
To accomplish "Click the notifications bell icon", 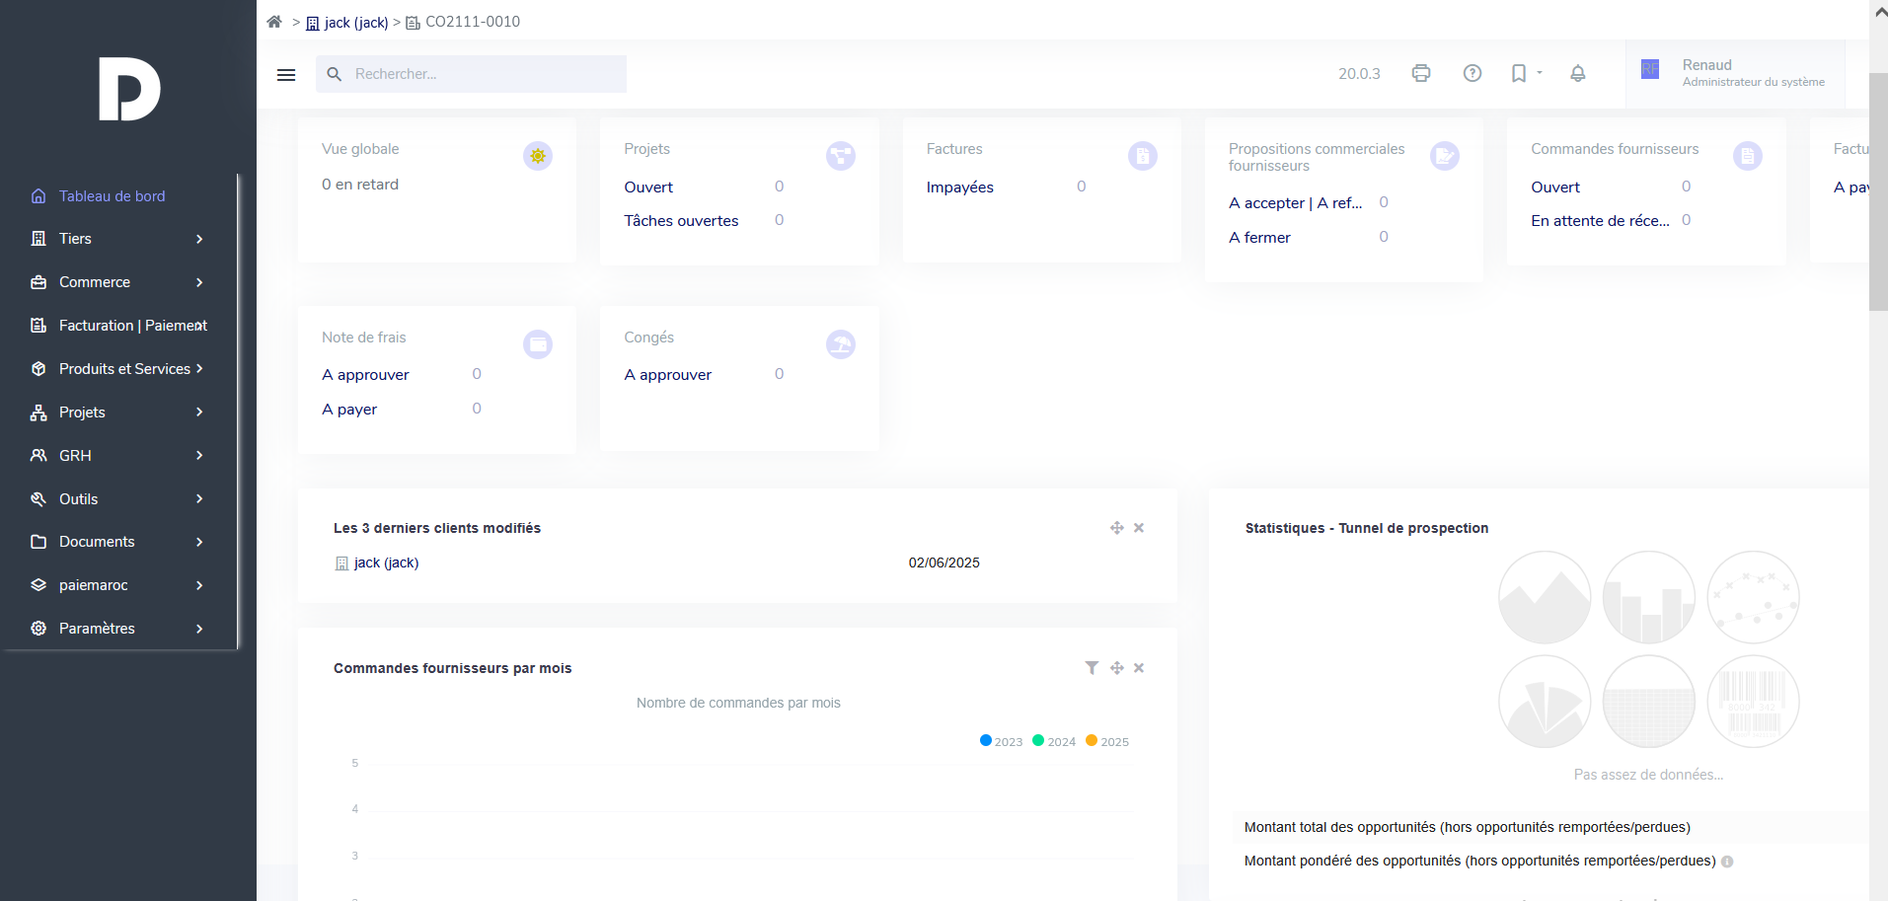I will coord(1577,73).
